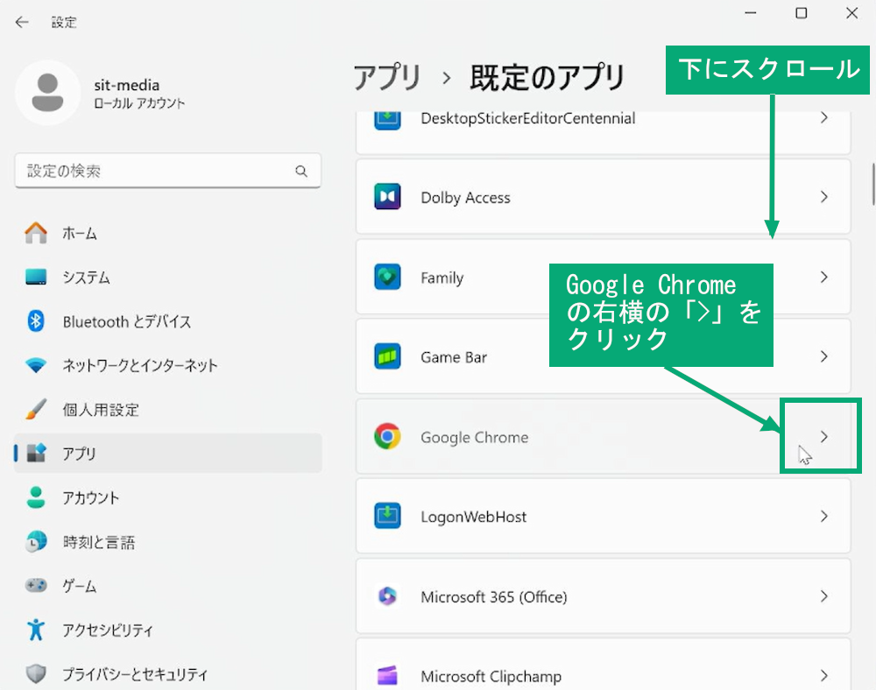The width and height of the screenshot is (876, 690).
Task: Click the アクセシビリティ figure icon
Action: pos(36,630)
